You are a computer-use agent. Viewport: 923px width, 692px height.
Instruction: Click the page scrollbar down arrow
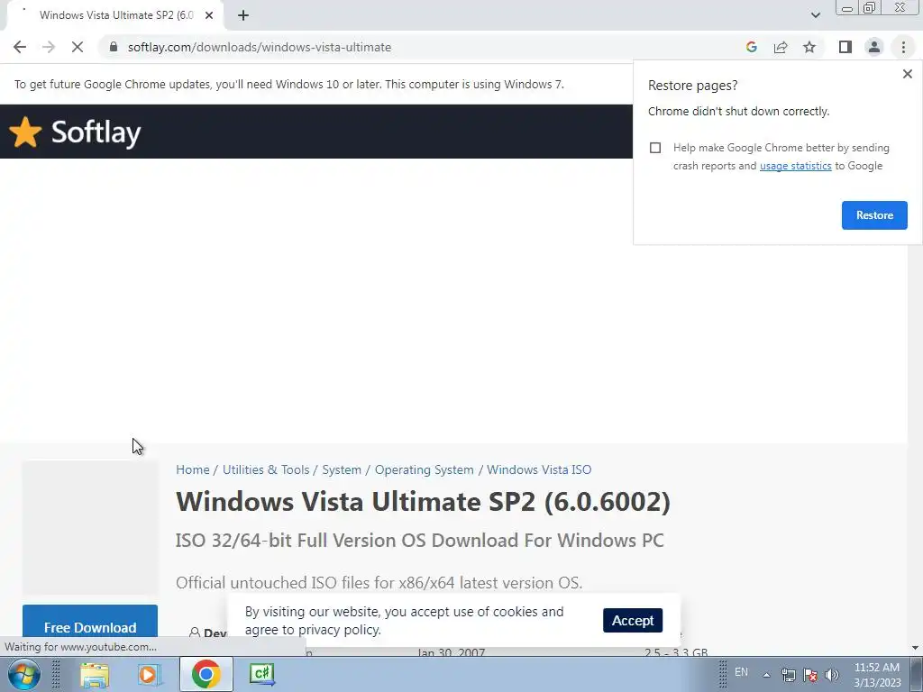tap(916, 648)
